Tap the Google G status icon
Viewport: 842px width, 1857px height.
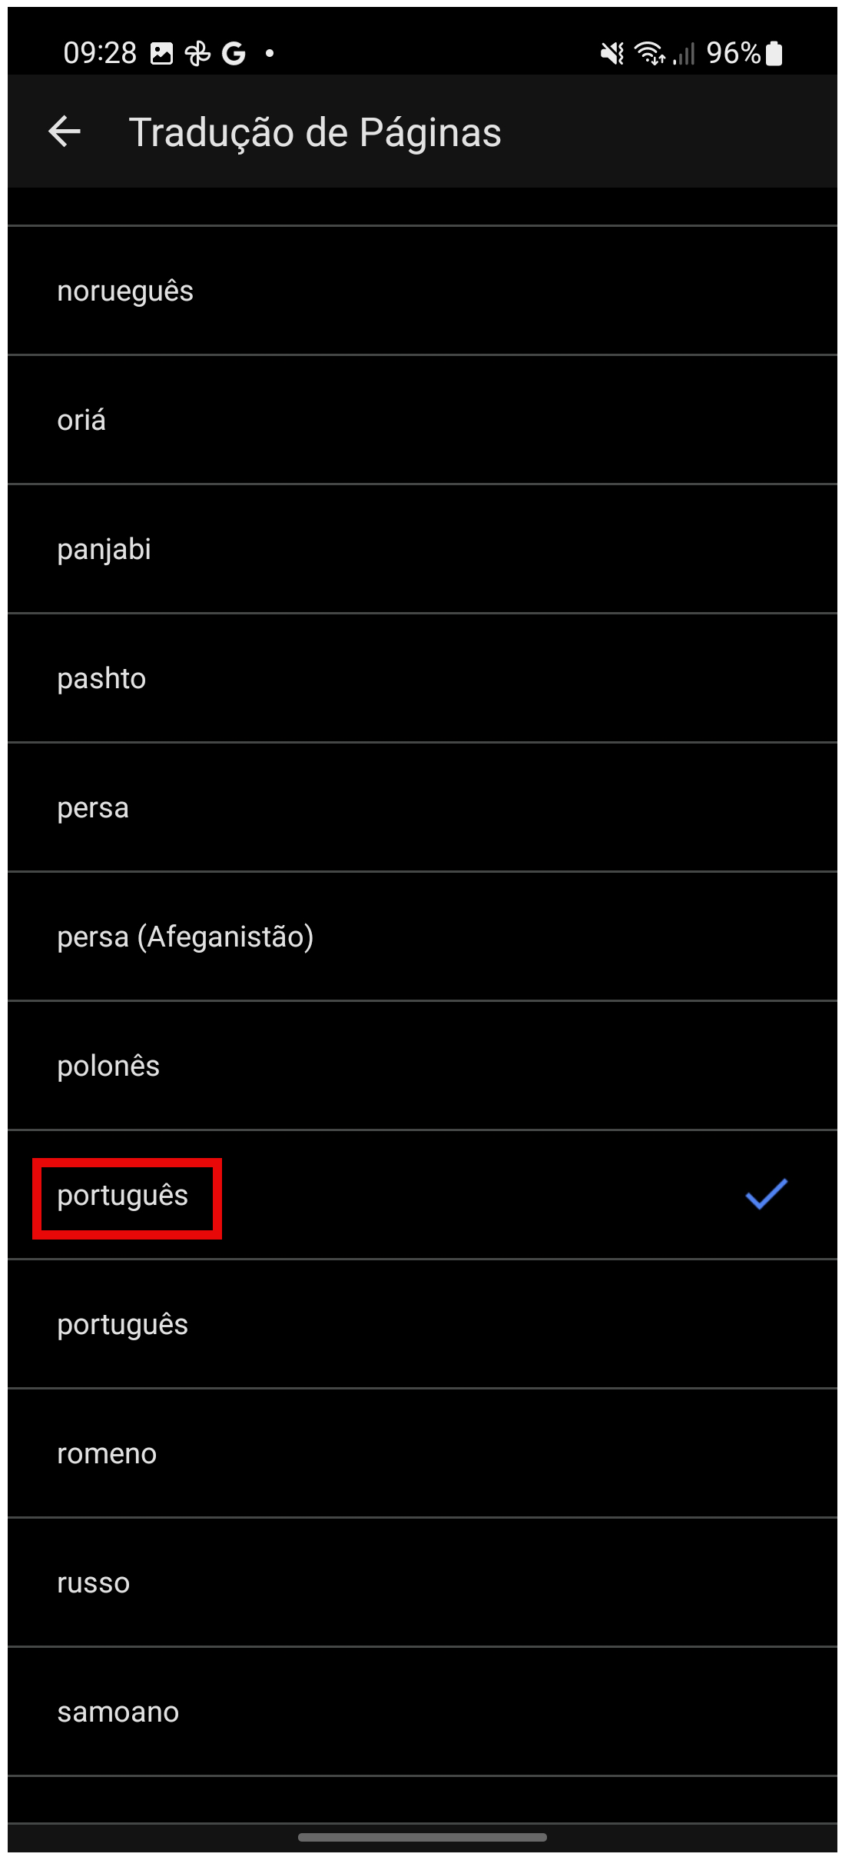(x=234, y=53)
